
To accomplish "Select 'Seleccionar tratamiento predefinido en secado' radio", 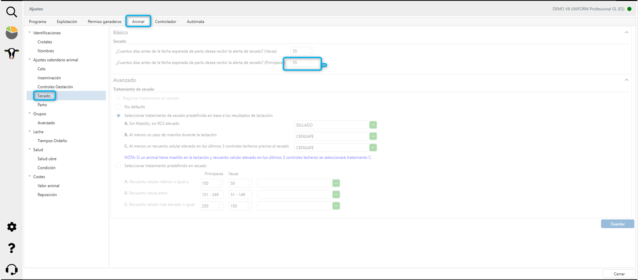I will [x=118, y=166].
